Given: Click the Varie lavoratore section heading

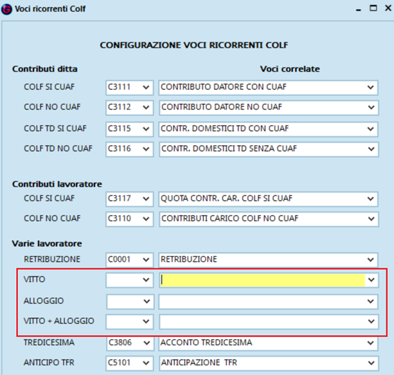Looking at the screenshot, I should (47, 243).
